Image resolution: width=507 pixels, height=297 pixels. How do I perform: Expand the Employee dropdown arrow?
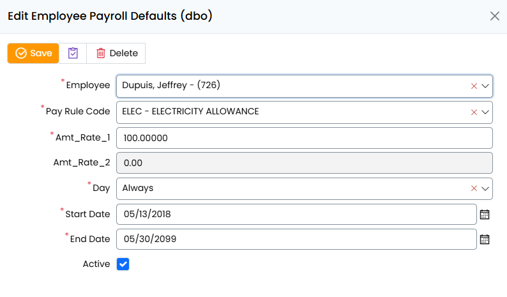click(x=485, y=86)
